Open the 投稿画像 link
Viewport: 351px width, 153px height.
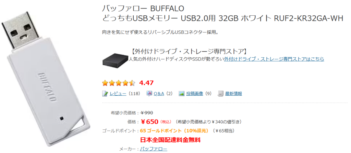click(195, 94)
